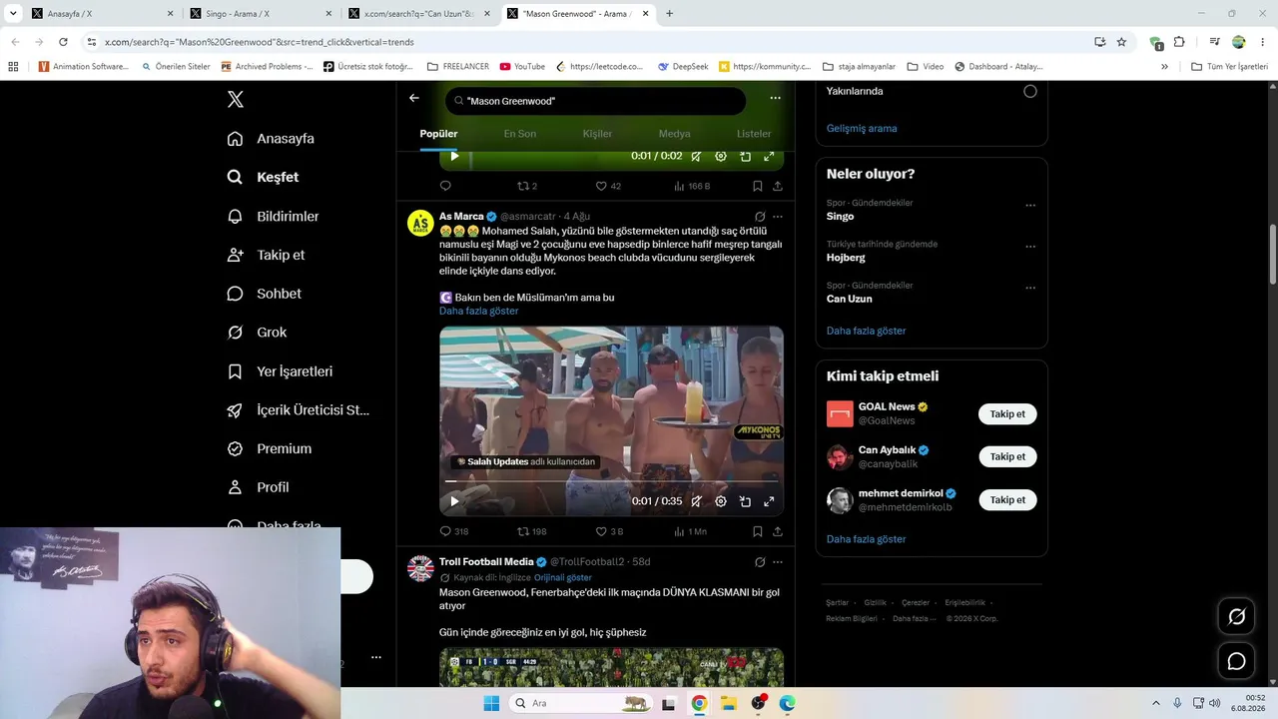The height and width of the screenshot is (719, 1278).
Task: Click the "Mason Greenwood" search field
Action: click(596, 101)
